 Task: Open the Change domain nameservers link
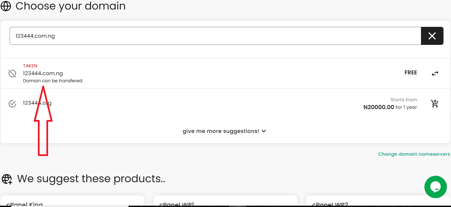click(x=414, y=154)
